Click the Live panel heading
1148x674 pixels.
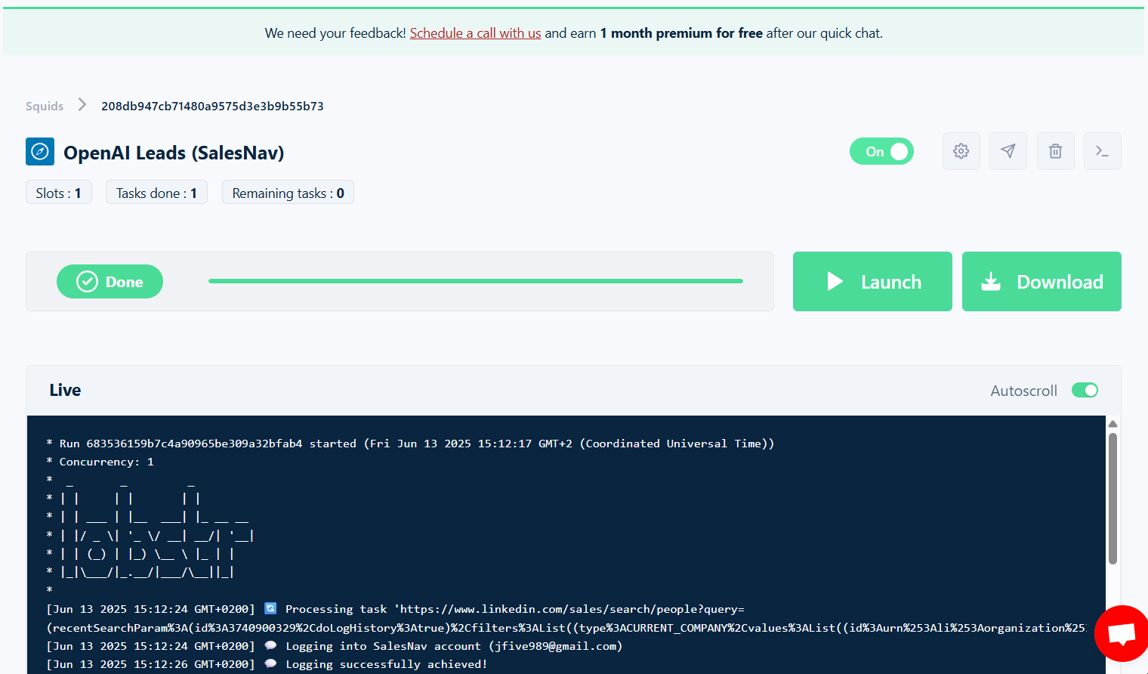[x=65, y=390]
